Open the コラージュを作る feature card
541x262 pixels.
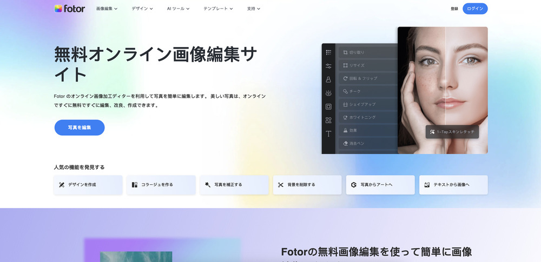(161, 185)
